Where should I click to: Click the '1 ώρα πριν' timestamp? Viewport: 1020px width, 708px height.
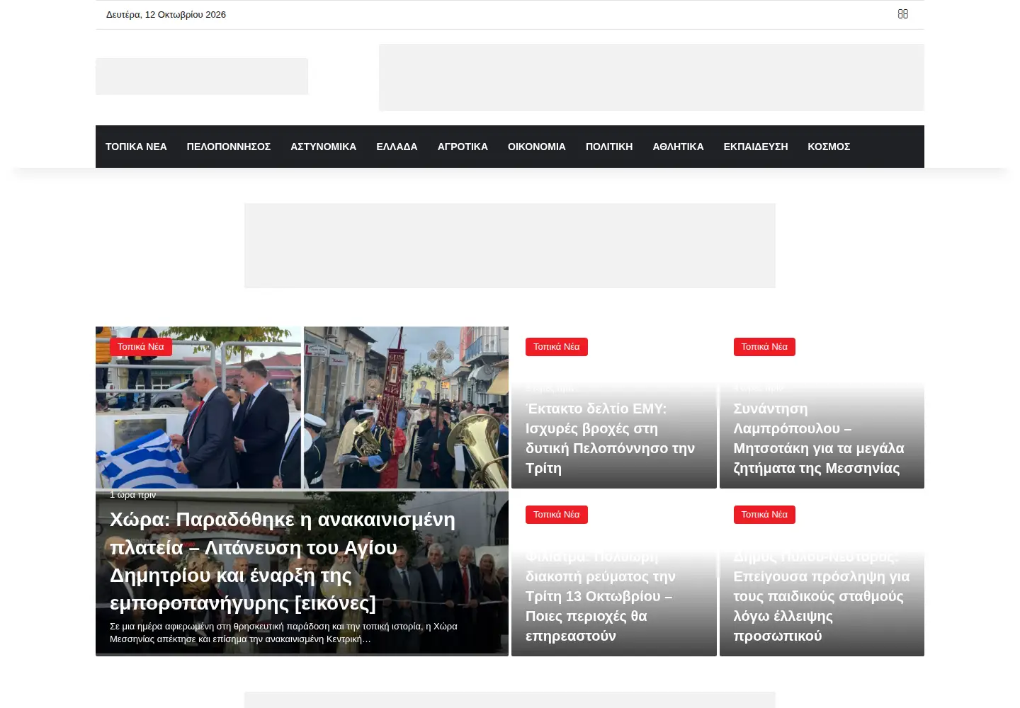click(132, 495)
